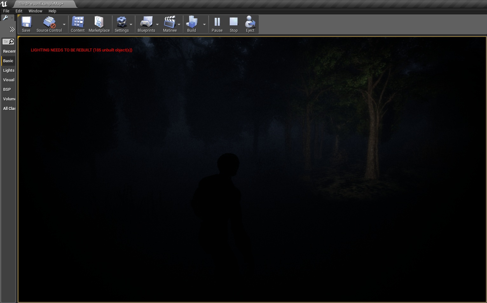Click the Build icon in toolbar
Image resolution: width=487 pixels, height=303 pixels.
(191, 22)
